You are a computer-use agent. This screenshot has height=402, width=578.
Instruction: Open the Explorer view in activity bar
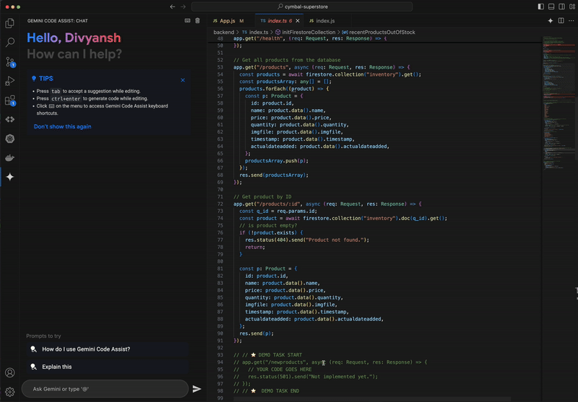[10, 23]
